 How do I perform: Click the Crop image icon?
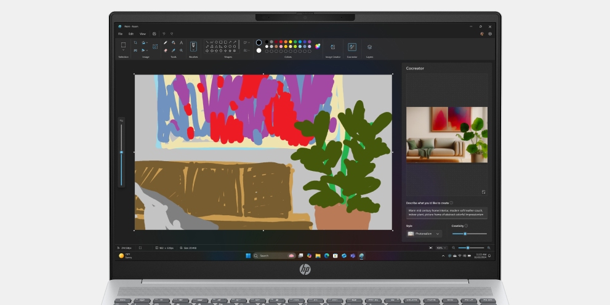coord(135,42)
